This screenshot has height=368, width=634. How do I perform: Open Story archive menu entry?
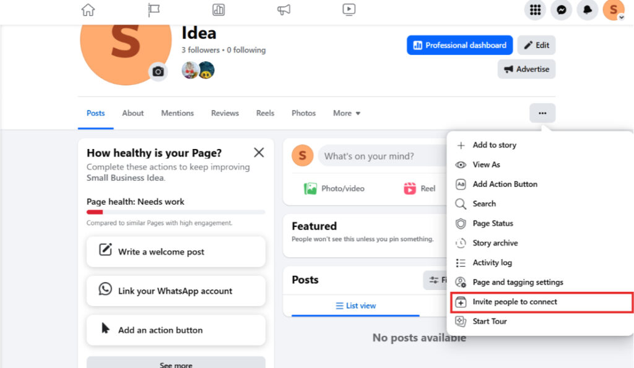(x=540, y=243)
